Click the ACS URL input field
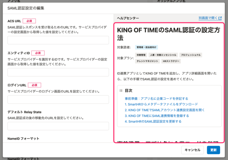 click(58, 40)
